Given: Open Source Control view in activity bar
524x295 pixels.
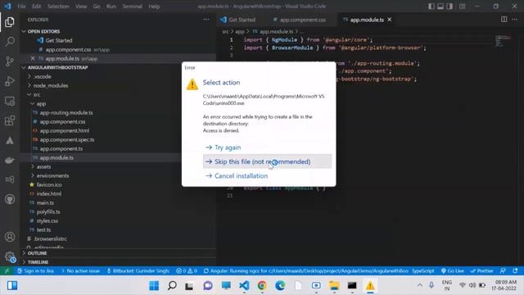Looking at the screenshot, I should tap(10, 61).
